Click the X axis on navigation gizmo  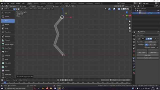(x=130, y=15)
